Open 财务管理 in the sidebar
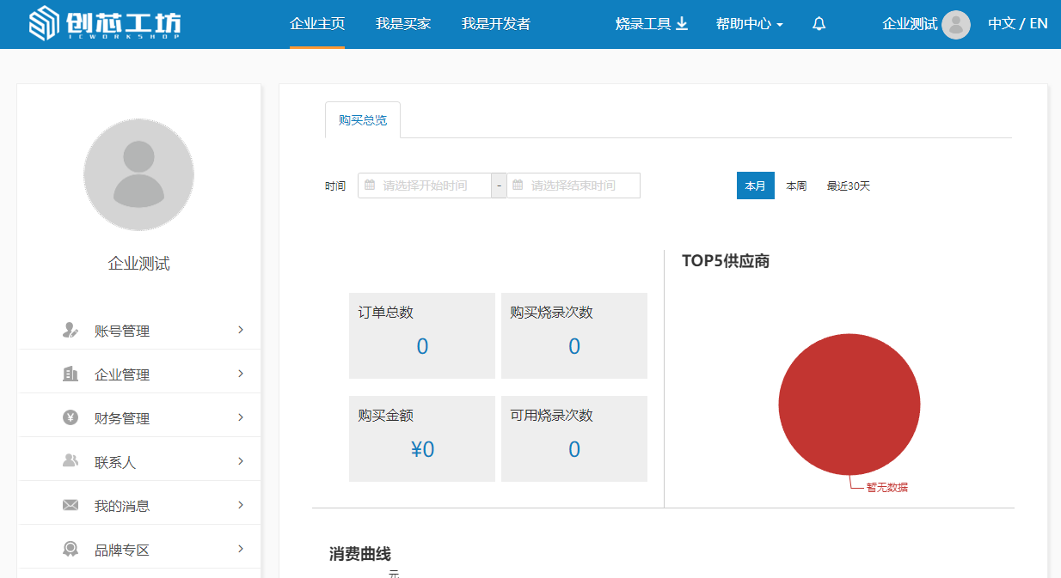Viewport: 1061px width, 578px height. coord(139,418)
